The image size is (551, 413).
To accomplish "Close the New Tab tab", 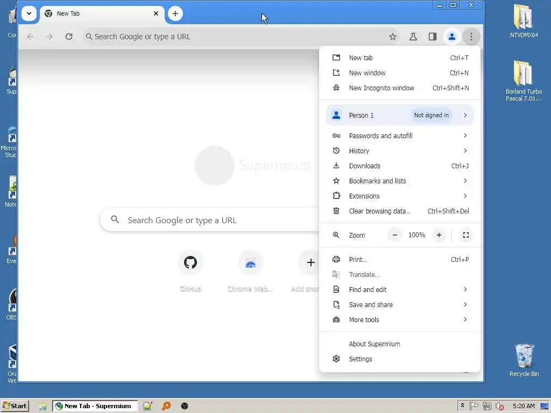I will (x=156, y=13).
